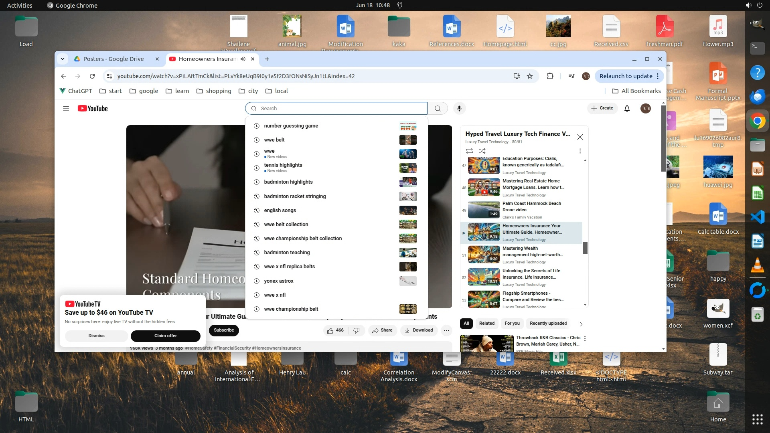Select 'badminton highlights' search suggestion
Viewport: 770px width, 433px height.
pos(288,182)
